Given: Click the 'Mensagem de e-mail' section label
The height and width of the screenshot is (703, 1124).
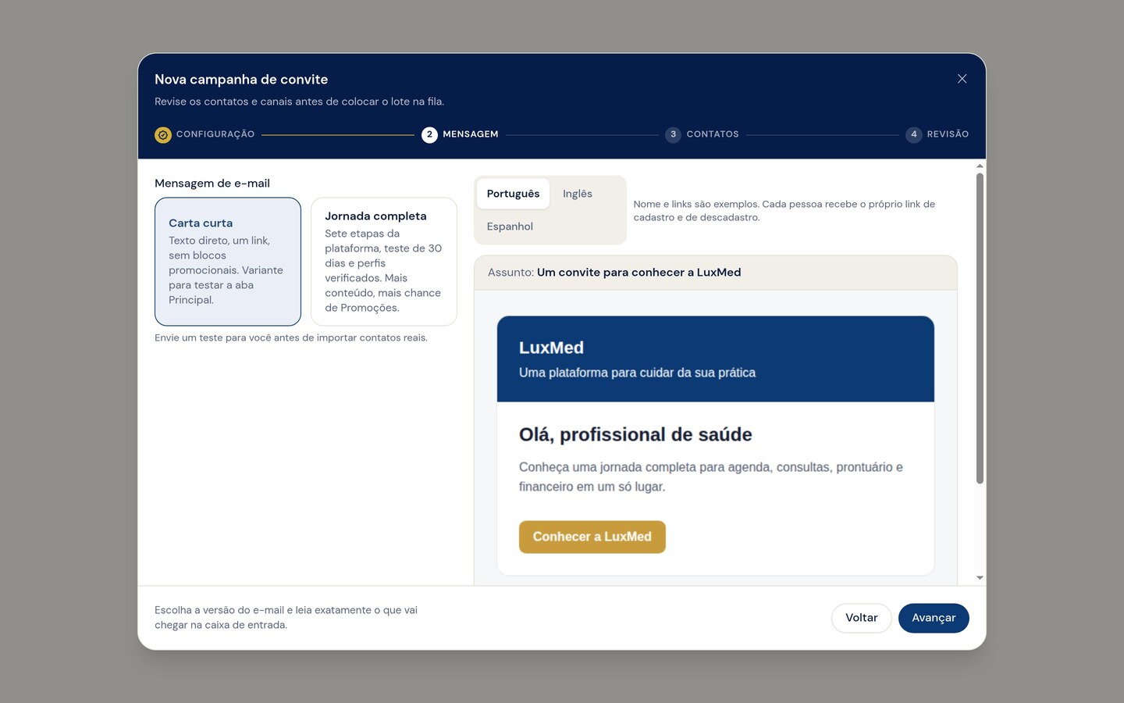Looking at the screenshot, I should pyautogui.click(x=212, y=184).
